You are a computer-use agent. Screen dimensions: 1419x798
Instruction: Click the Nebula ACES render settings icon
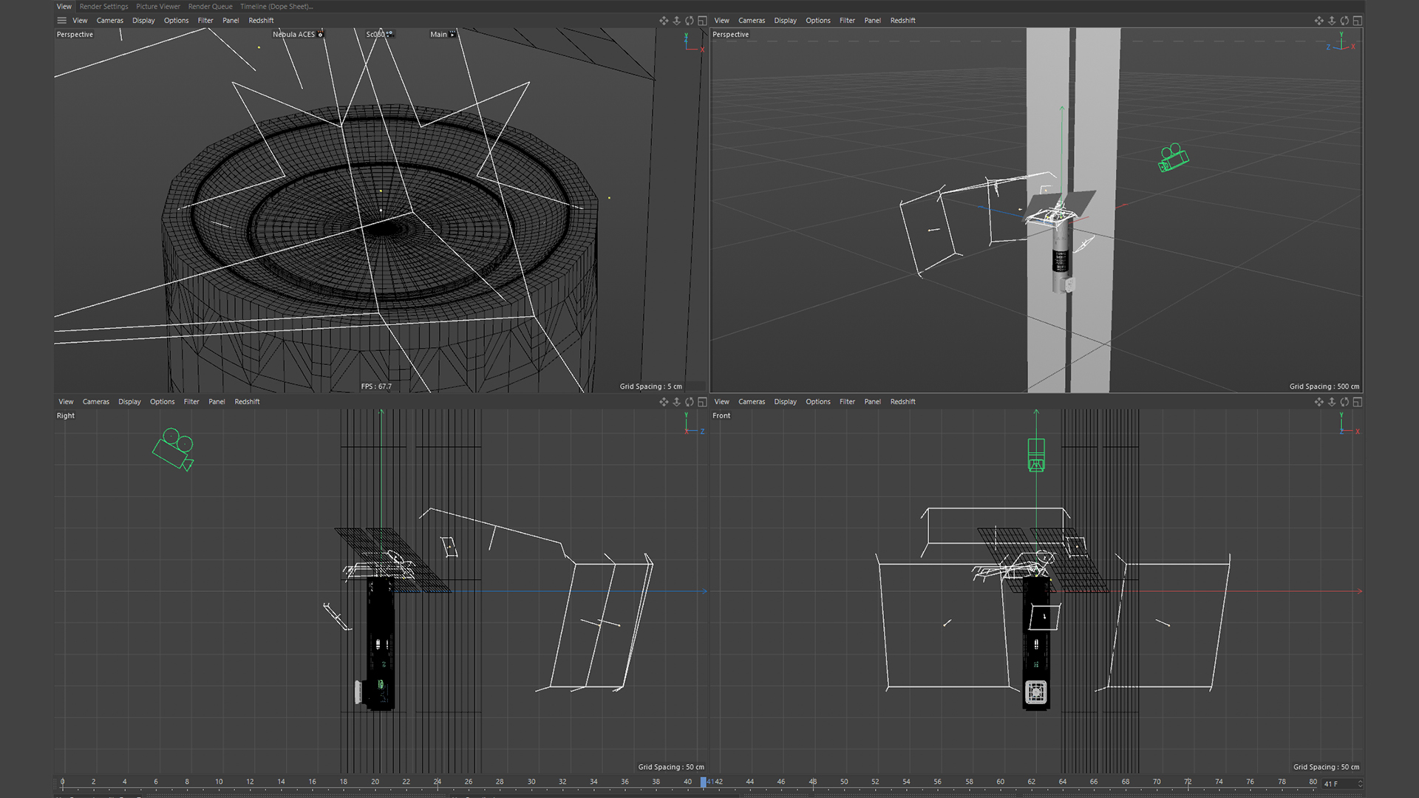[321, 35]
